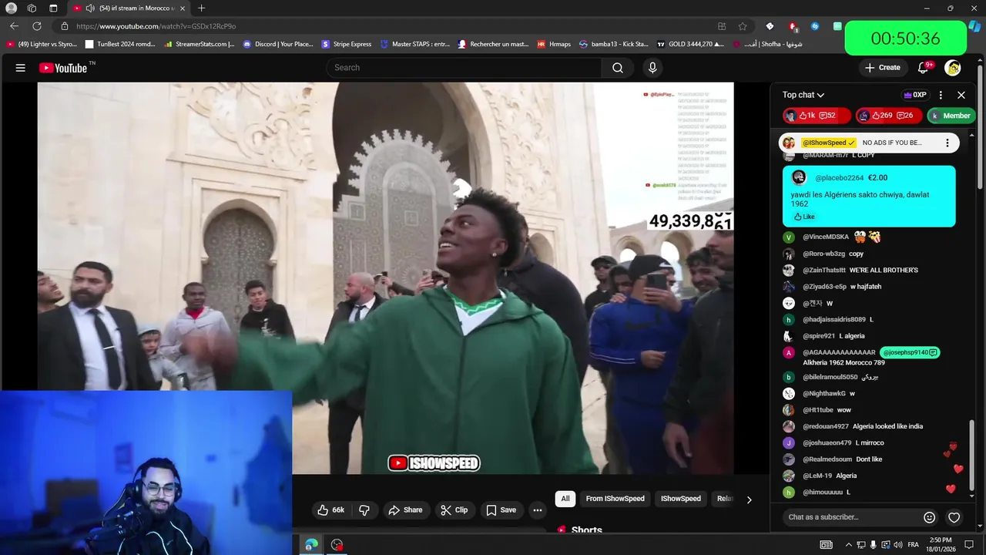This screenshot has width=986, height=555.
Task: Show more filter chips arrow
Action: click(x=749, y=499)
